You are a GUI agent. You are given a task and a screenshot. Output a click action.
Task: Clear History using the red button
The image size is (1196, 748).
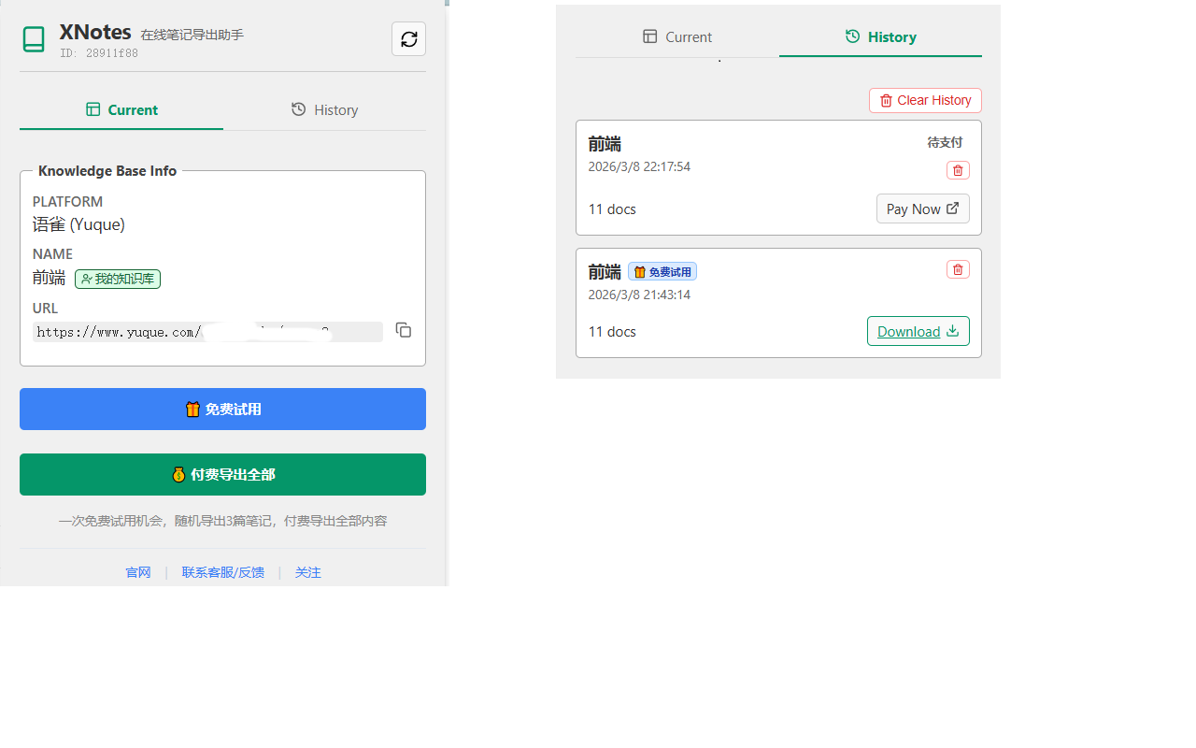[925, 100]
